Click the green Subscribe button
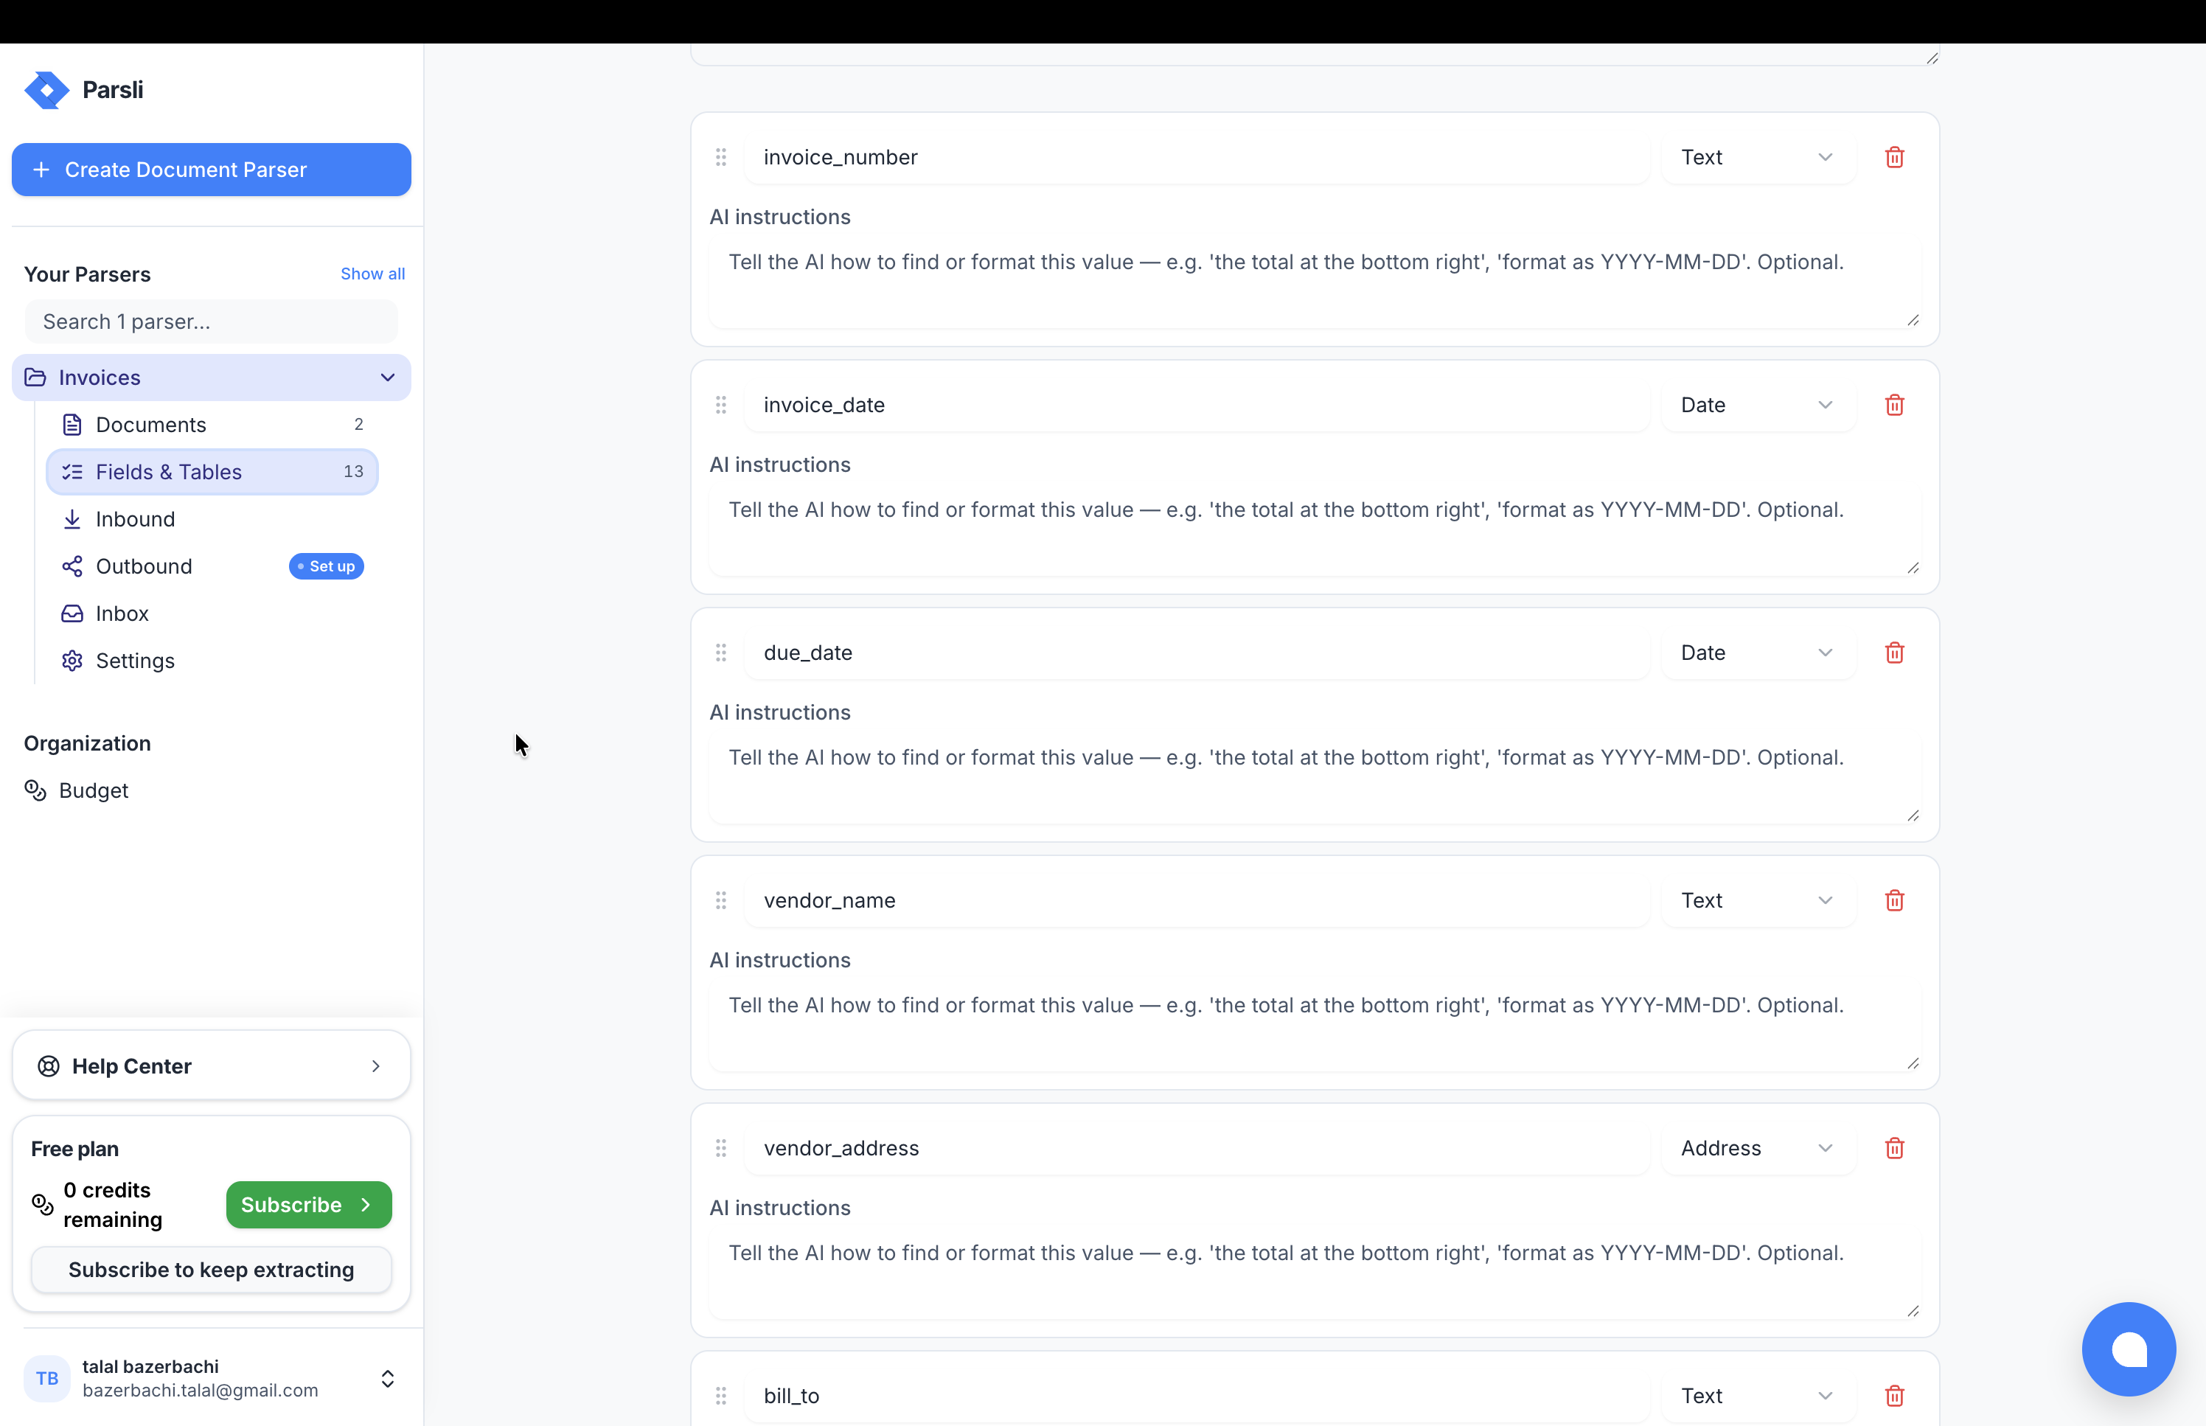Screen dimensions: 2206x1426 coord(308,1205)
